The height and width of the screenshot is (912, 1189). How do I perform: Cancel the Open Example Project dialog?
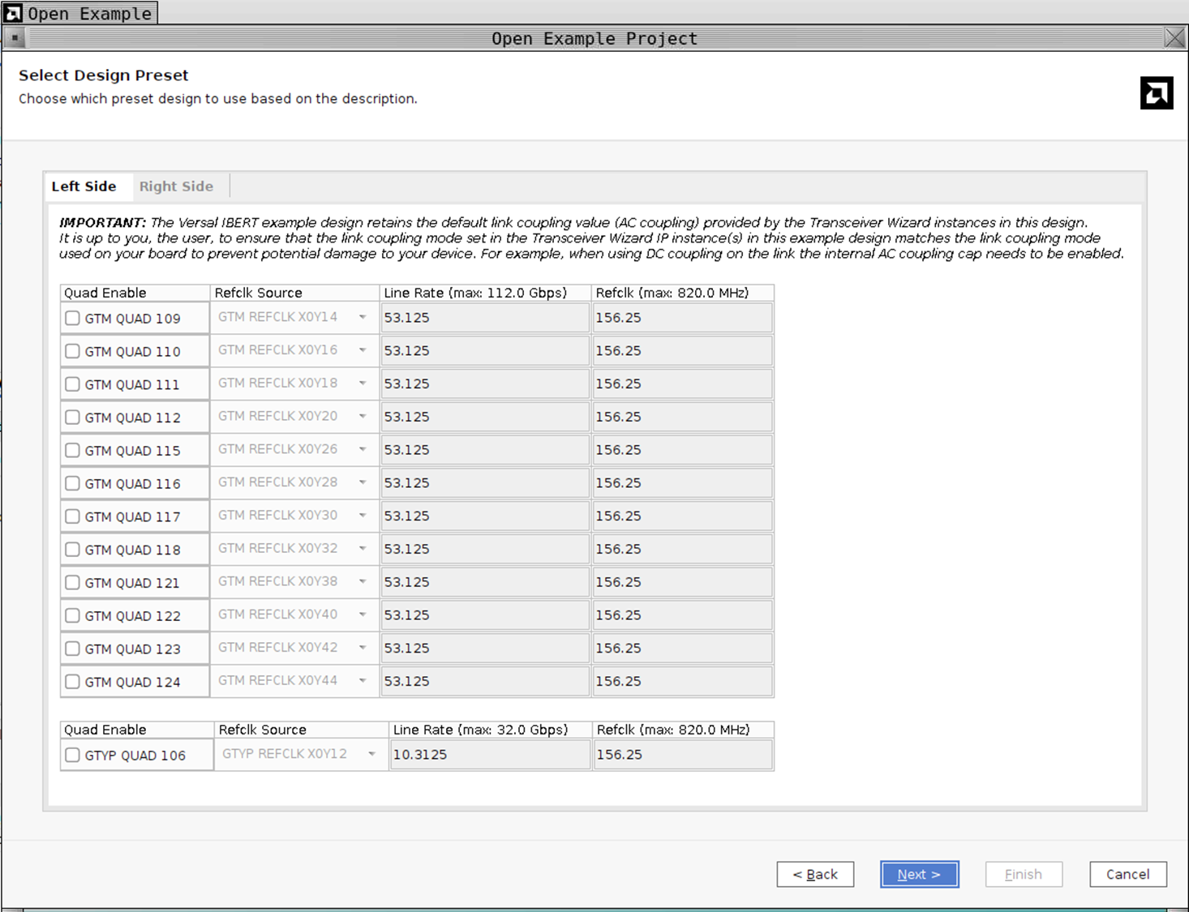tap(1127, 874)
